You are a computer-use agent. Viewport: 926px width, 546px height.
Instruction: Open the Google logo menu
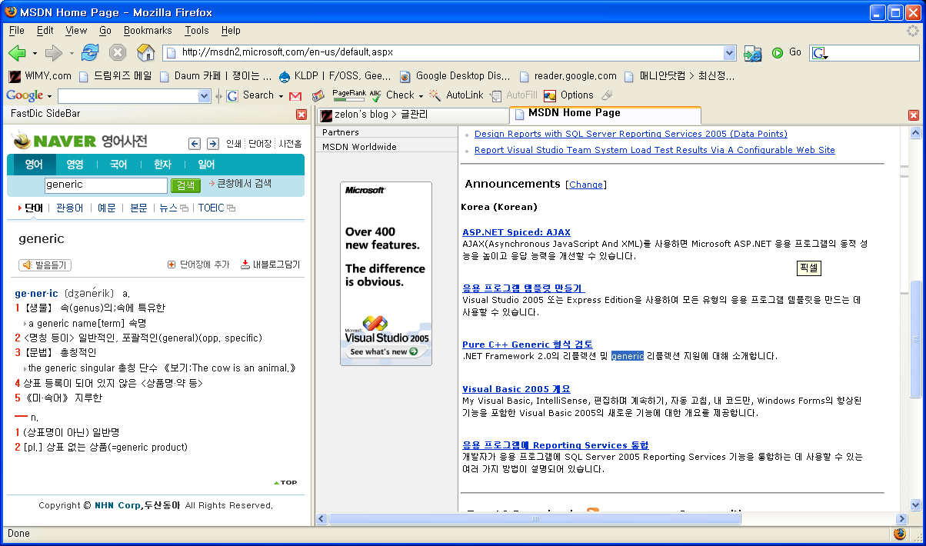pyautogui.click(x=29, y=95)
